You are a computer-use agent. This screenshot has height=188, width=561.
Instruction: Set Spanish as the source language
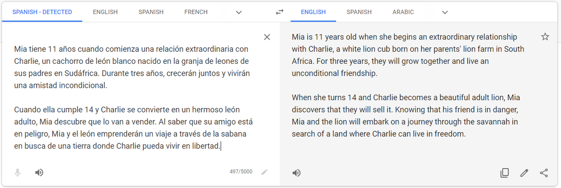(151, 12)
